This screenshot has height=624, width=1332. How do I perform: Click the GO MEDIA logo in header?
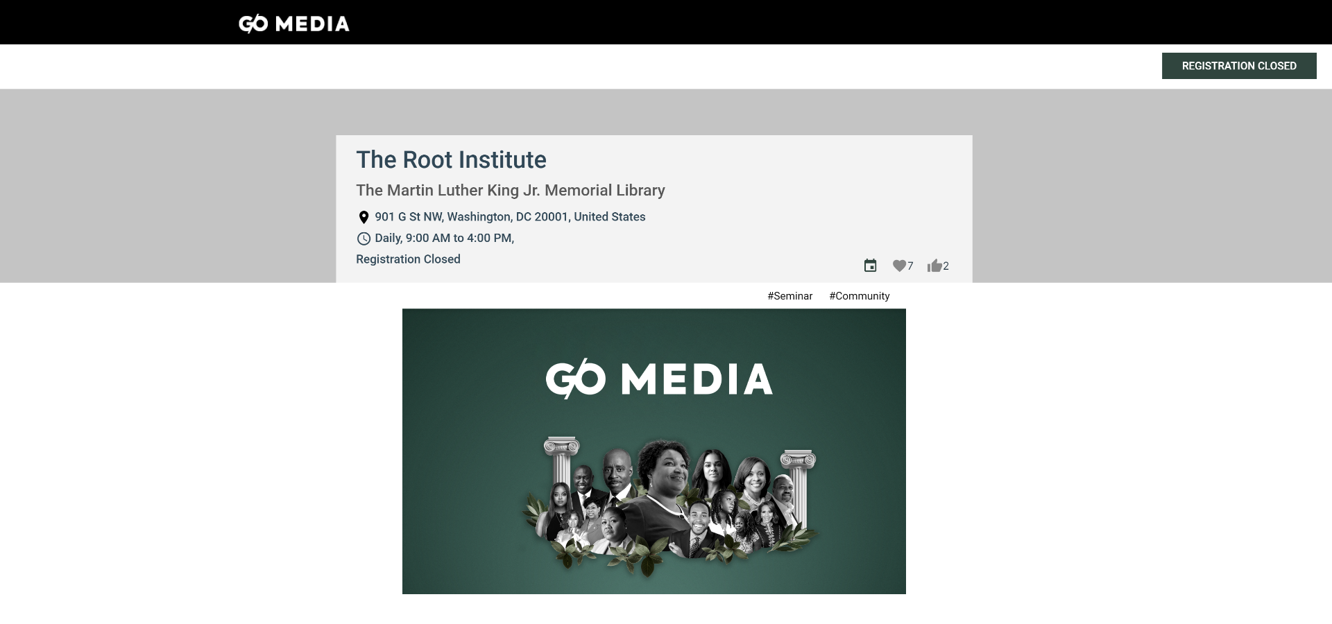[x=293, y=24]
